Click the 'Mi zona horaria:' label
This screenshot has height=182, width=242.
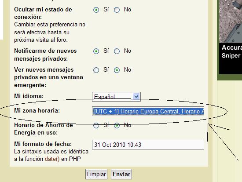click(37, 111)
